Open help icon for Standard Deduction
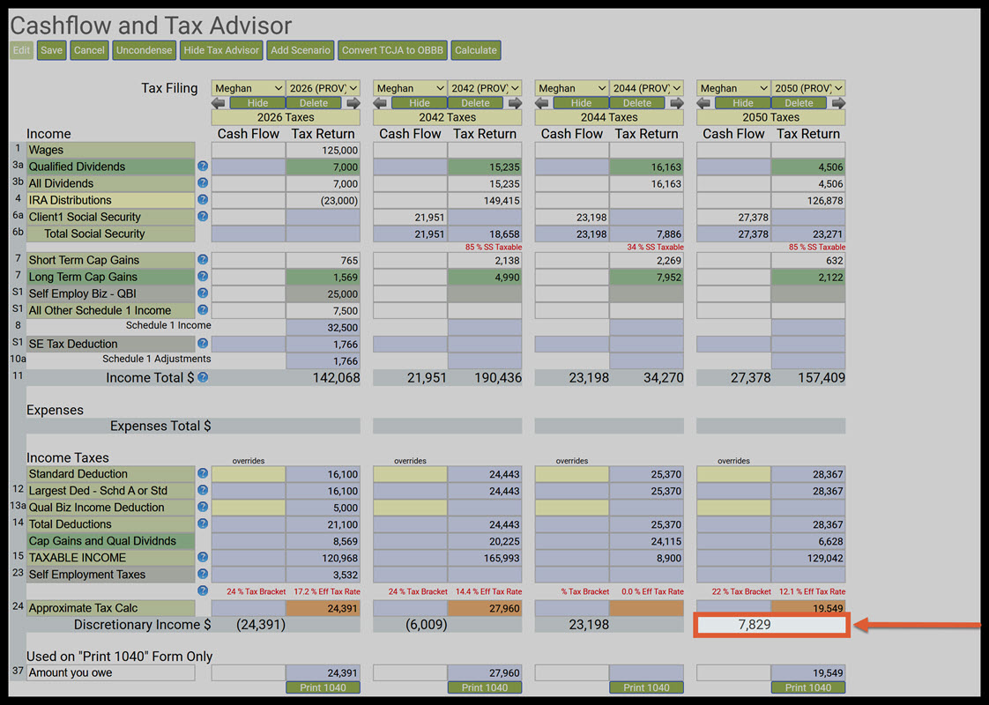The width and height of the screenshot is (989, 705). point(203,473)
